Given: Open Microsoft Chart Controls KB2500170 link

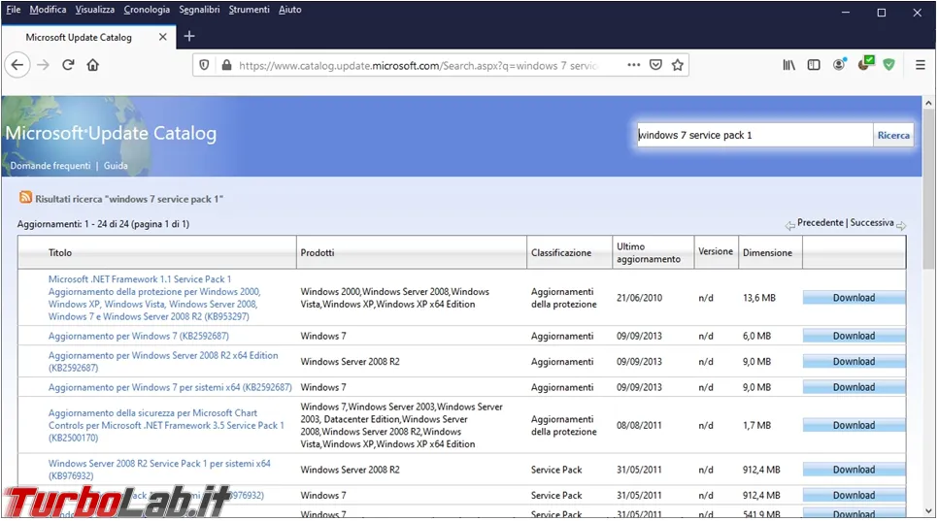Looking at the screenshot, I should [166, 425].
